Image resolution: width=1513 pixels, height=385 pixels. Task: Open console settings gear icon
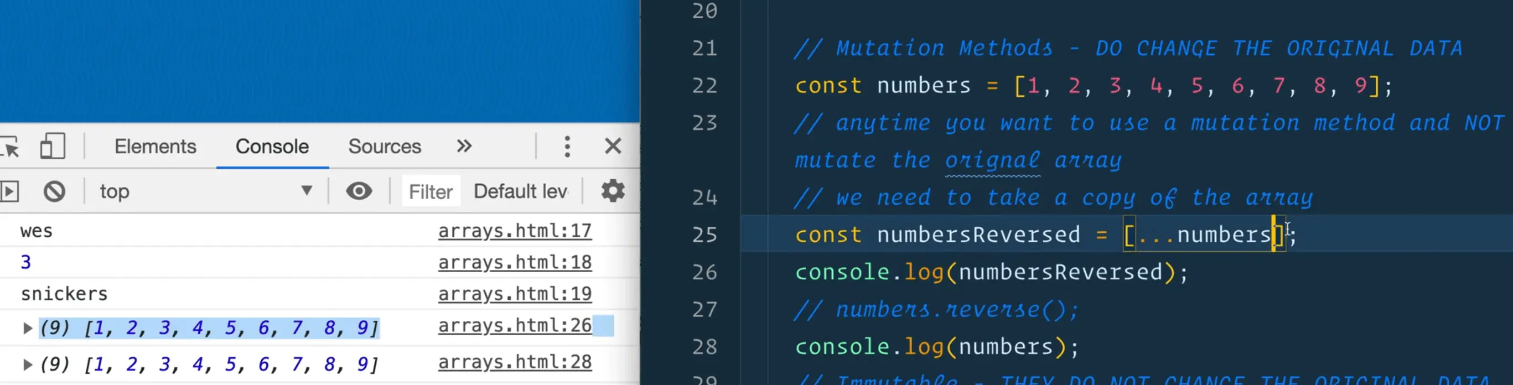point(613,191)
